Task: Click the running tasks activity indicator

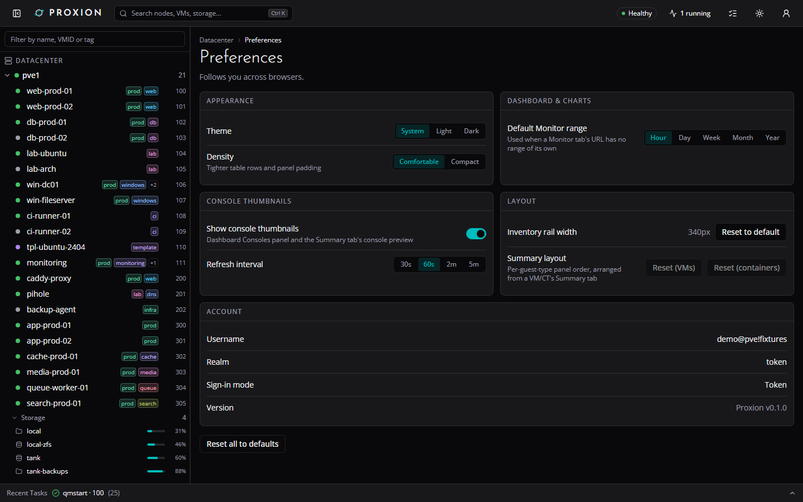Action: (x=690, y=13)
